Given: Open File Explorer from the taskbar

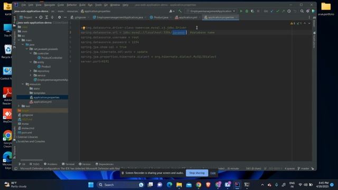Looking at the screenshot, I should point(179,185).
